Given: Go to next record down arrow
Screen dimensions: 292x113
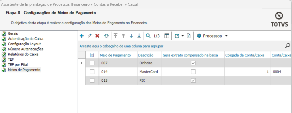Looking at the screenshot, I should click(x=131, y=36).
